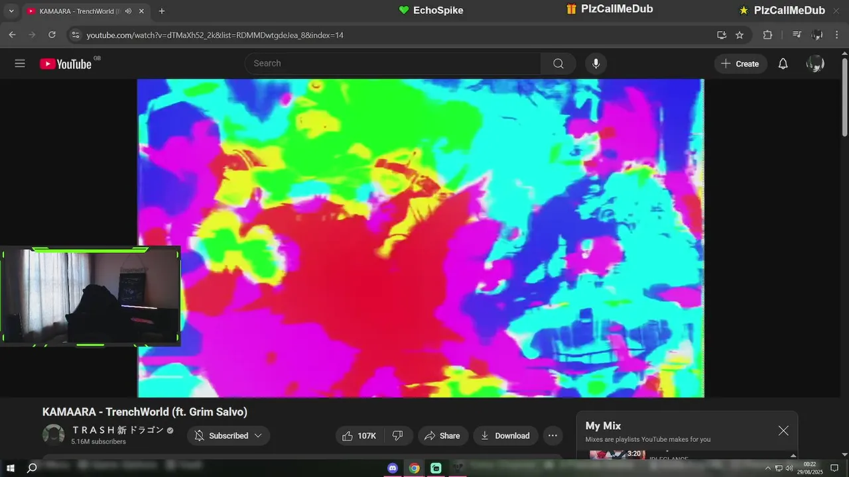This screenshot has height=477, width=849.
Task: Reload the page with refresh icon
Action: (x=52, y=34)
